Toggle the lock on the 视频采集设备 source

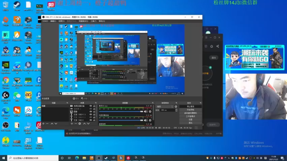94,106
